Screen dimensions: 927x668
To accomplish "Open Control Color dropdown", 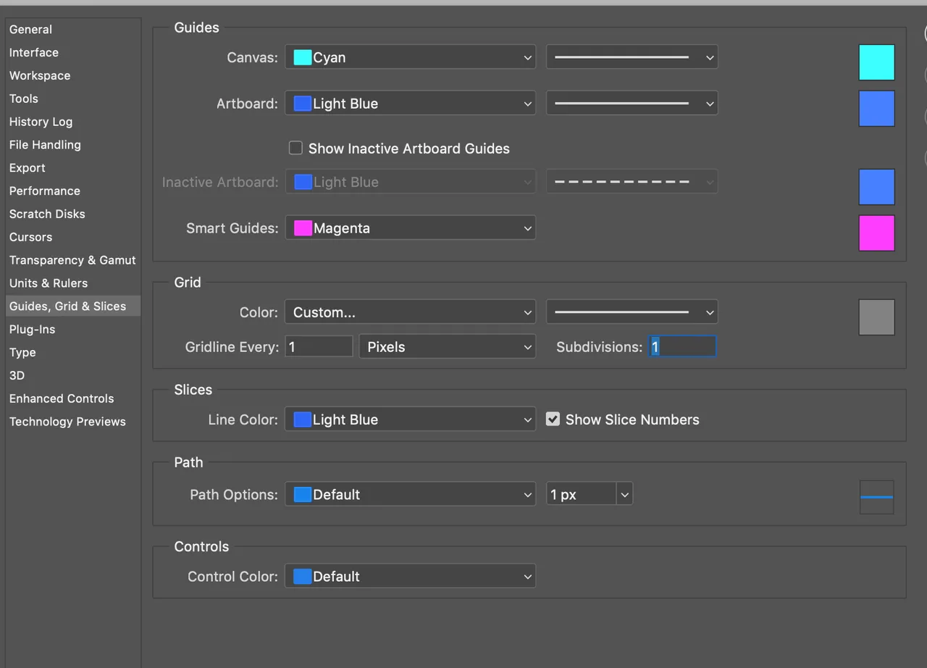I will coord(410,577).
